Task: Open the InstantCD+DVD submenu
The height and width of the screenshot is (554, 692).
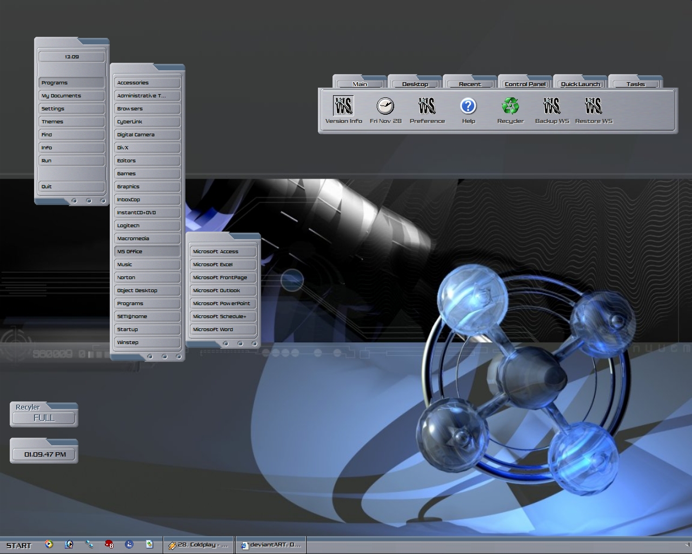Action: tap(148, 213)
